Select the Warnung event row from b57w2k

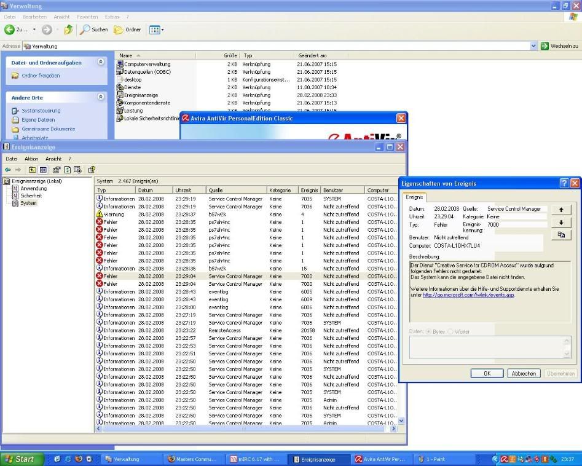pyautogui.click(x=246, y=214)
